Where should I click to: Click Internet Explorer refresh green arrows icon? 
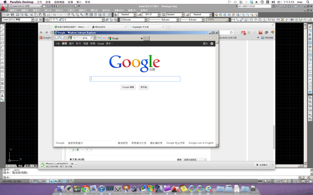pos(99,38)
